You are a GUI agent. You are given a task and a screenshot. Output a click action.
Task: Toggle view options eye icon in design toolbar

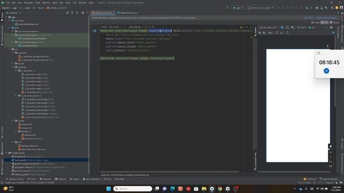260,33
